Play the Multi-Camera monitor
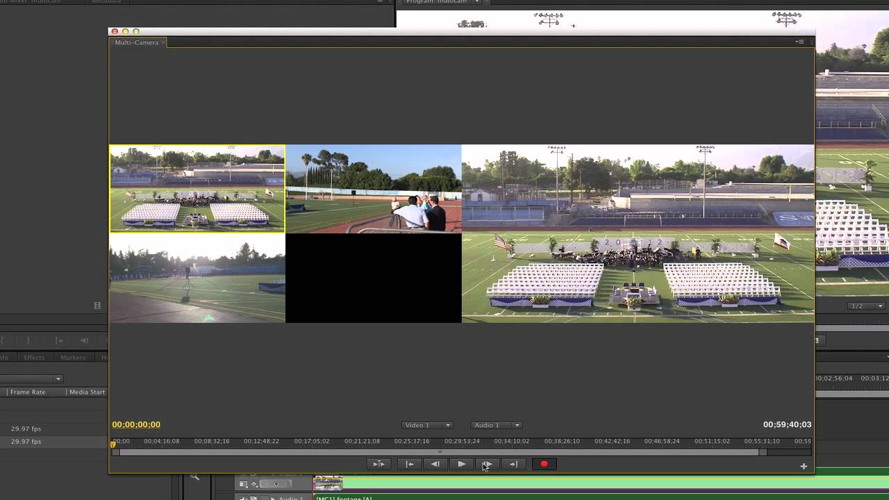The image size is (889, 500). pyautogui.click(x=461, y=464)
